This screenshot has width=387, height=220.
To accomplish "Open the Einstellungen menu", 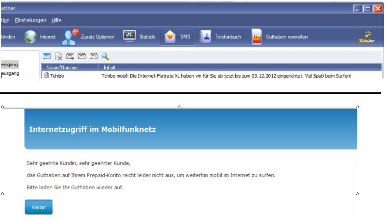I will tap(30, 20).
